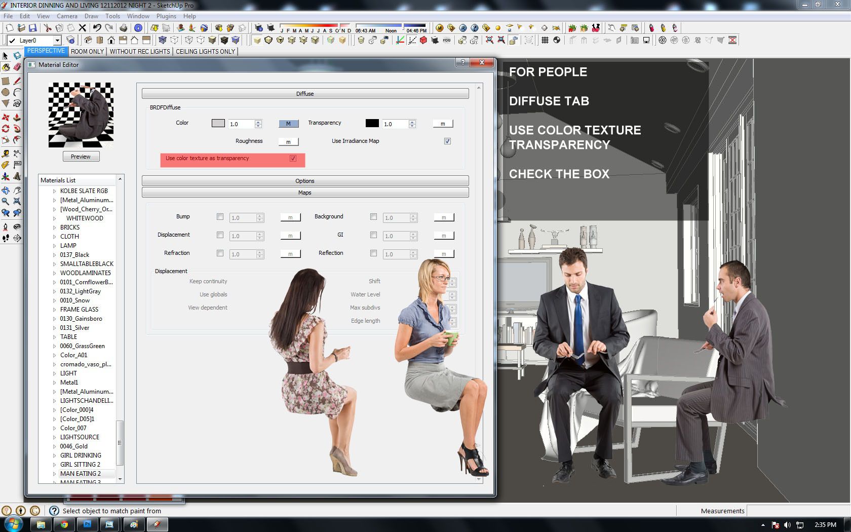
Task: Open the Layer0 layer dropdown
Action: pyautogui.click(x=57, y=41)
